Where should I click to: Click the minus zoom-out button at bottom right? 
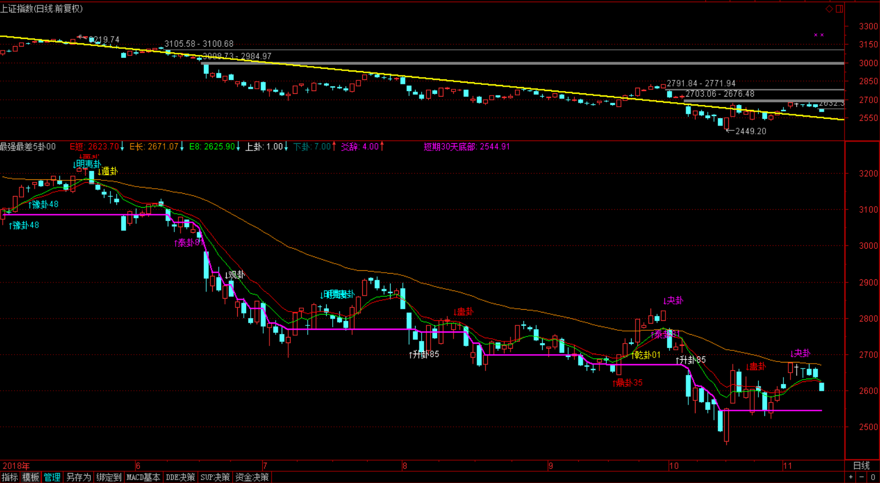click(862, 477)
